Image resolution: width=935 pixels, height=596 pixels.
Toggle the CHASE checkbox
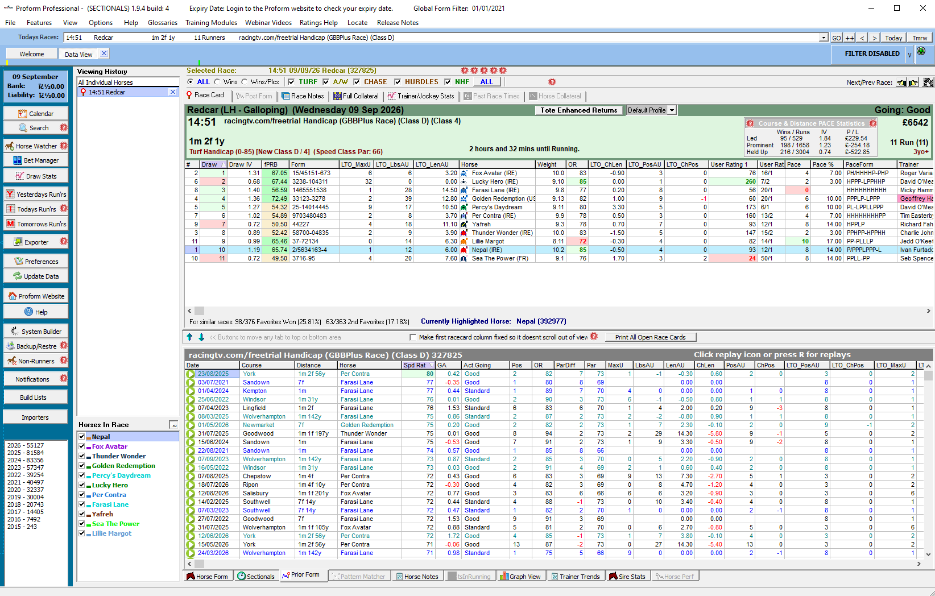click(356, 82)
